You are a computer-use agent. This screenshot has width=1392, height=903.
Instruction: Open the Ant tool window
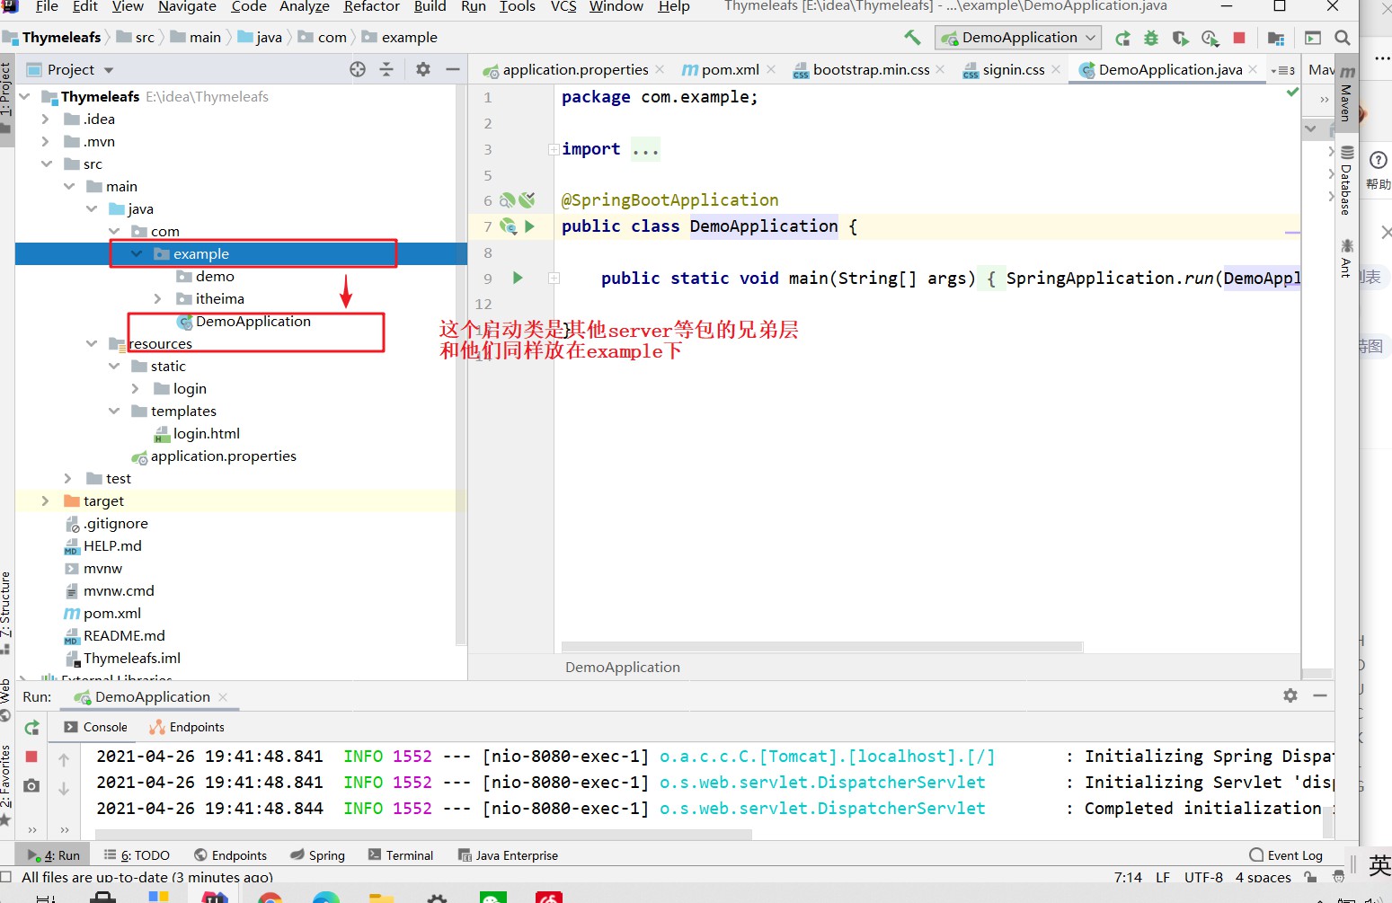coord(1346,258)
